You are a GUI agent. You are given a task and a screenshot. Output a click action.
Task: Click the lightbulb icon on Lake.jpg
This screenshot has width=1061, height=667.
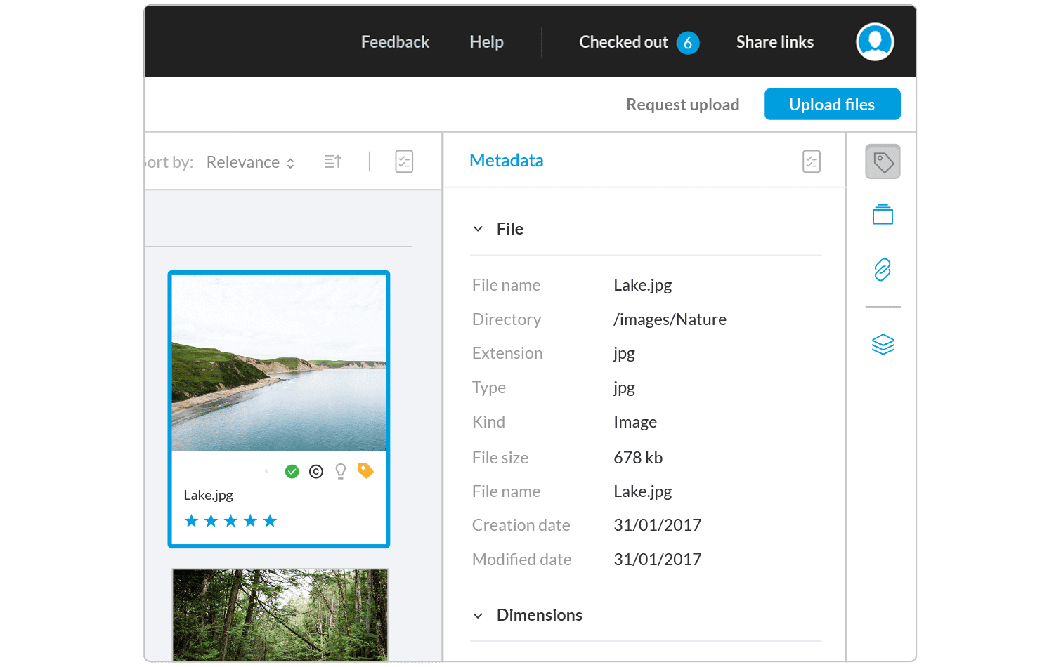(341, 472)
